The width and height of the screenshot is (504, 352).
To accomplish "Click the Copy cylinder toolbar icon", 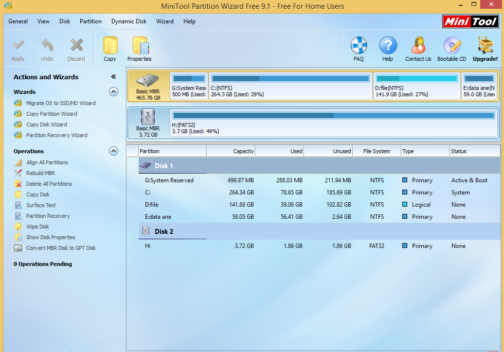I will click(x=110, y=45).
